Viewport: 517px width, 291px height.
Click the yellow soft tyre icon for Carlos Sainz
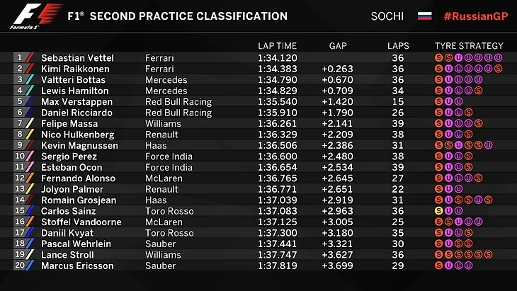(x=439, y=211)
